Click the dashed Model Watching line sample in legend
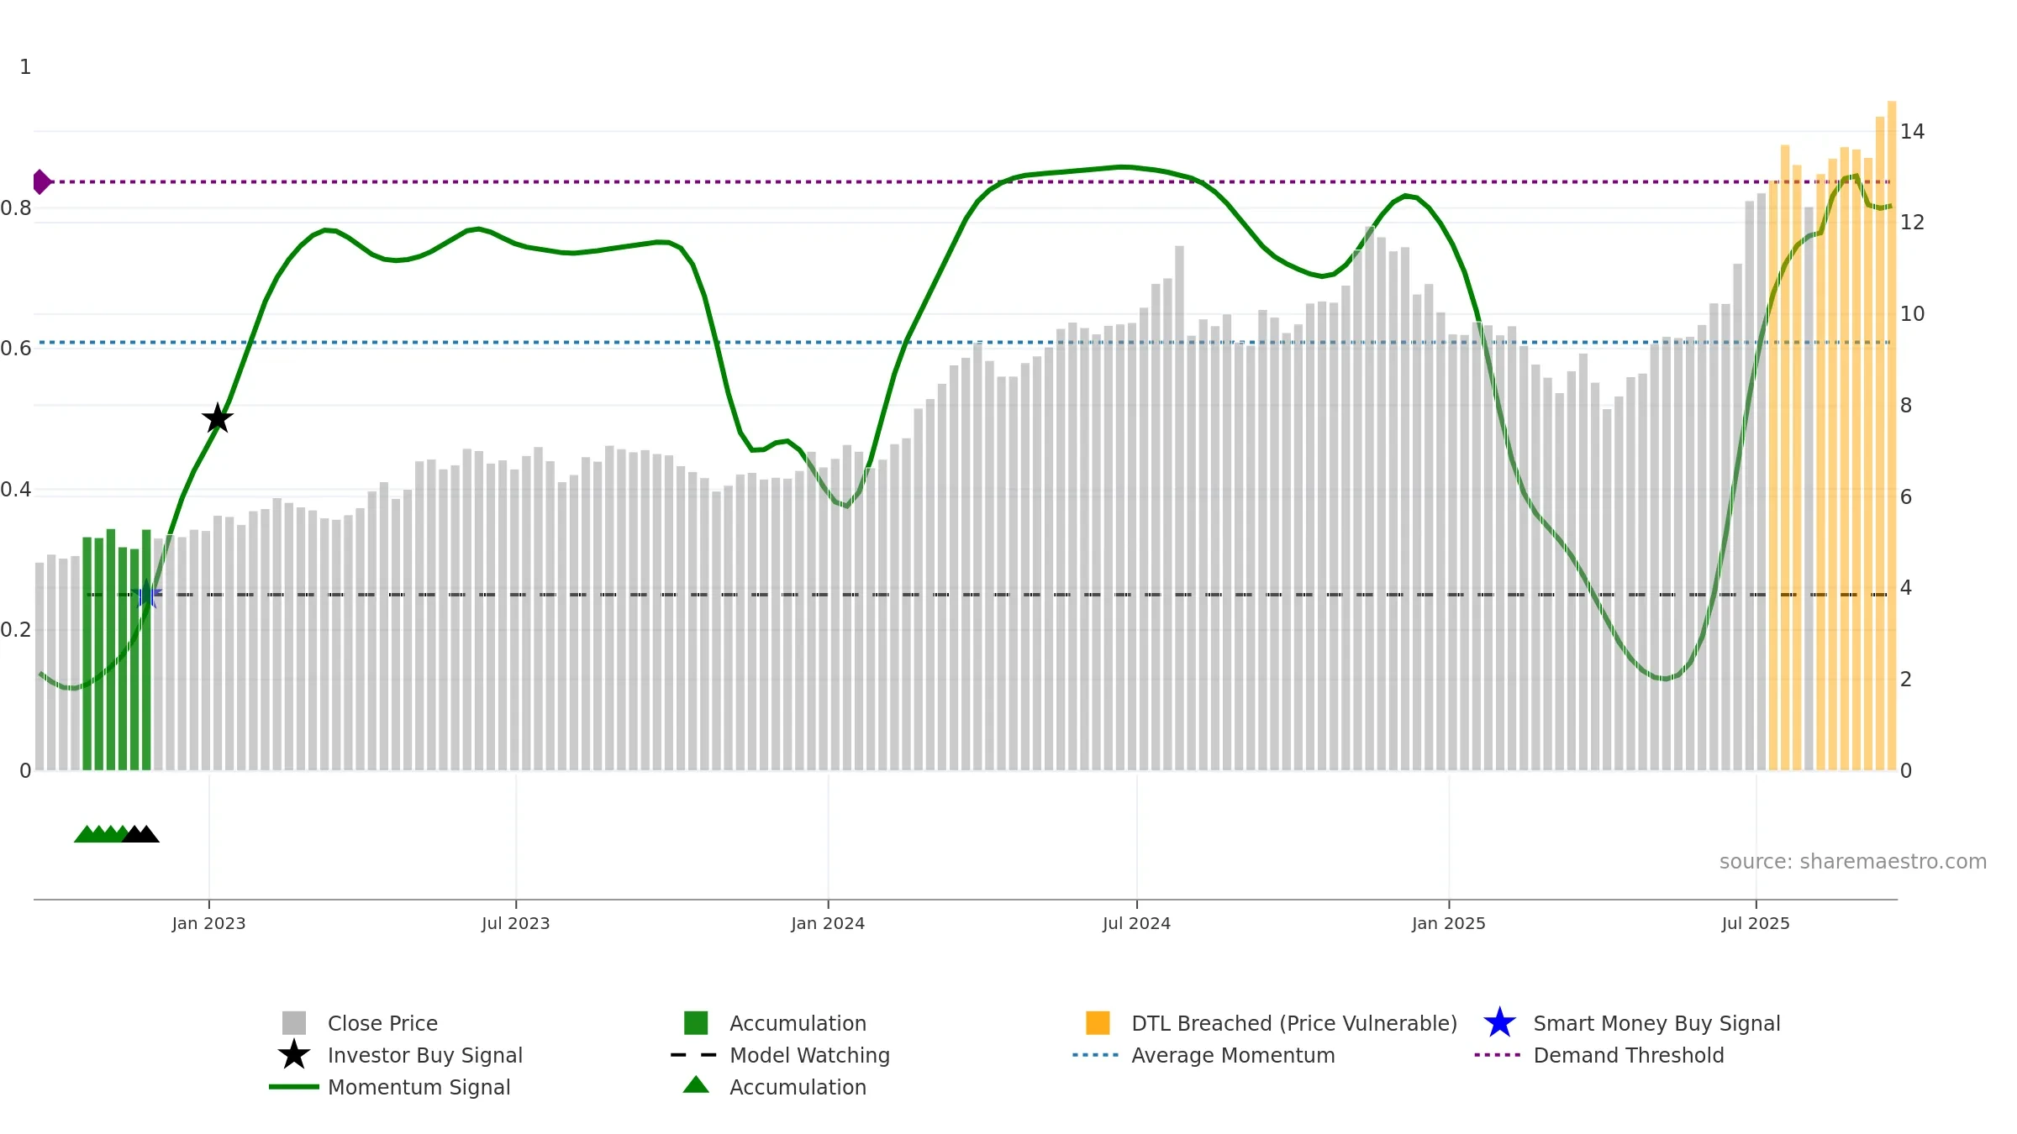Screen dimensions: 2017x1134 (694, 1055)
